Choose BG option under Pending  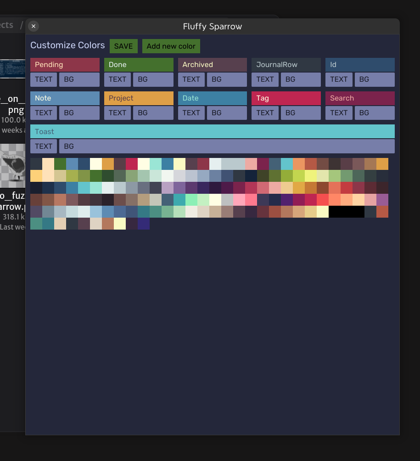79,79
